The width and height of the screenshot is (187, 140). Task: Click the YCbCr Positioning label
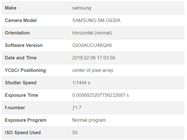pos(25,70)
